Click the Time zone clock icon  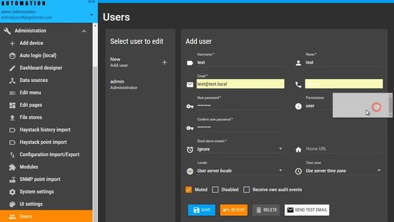tap(298, 171)
